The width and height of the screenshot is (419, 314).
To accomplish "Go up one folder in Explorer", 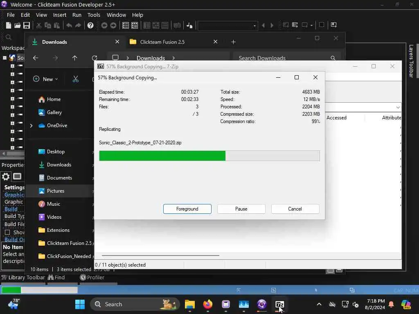I will point(75,58).
